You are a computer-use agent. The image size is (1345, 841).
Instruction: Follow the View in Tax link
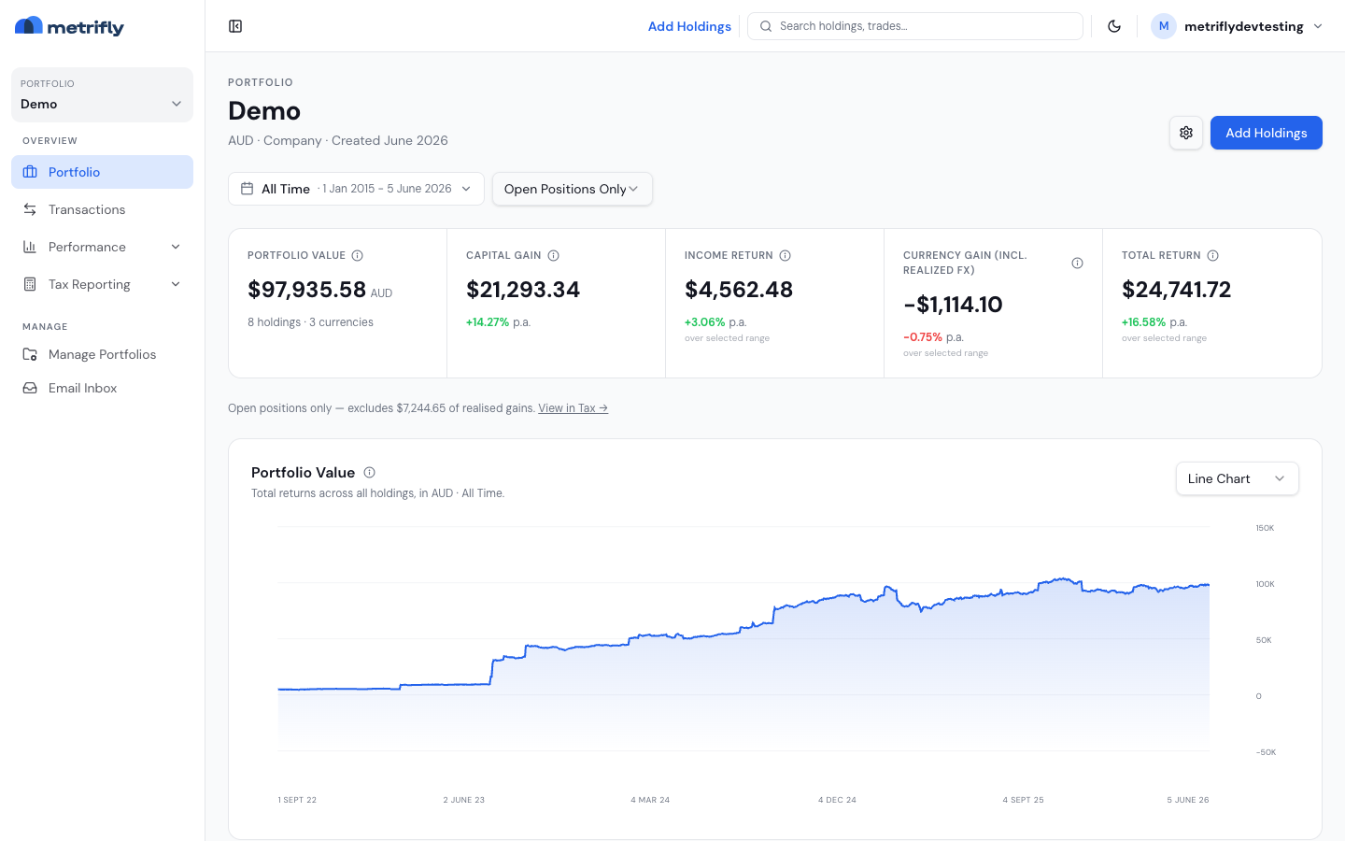tap(573, 408)
